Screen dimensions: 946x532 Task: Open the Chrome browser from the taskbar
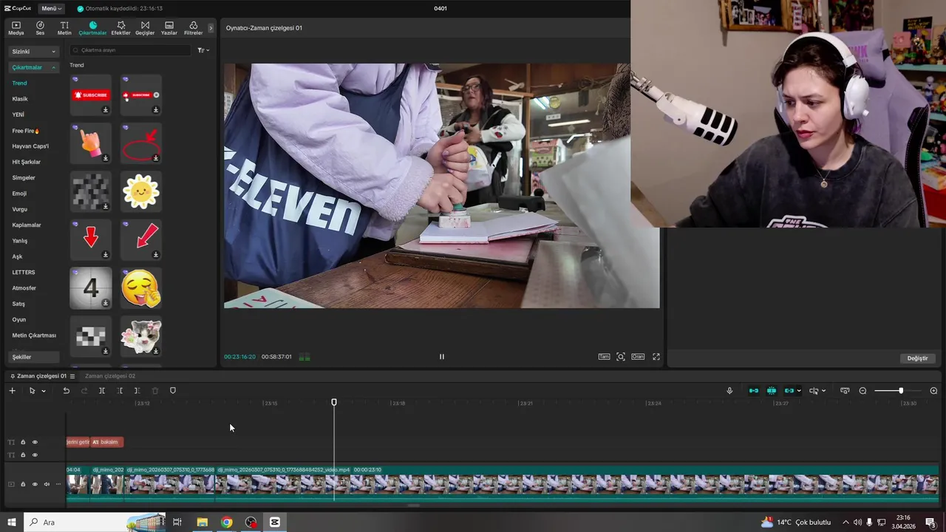[x=226, y=522]
